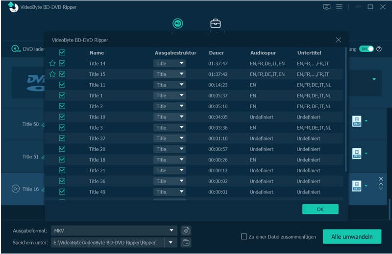The width and height of the screenshot is (392, 254).
Task: Open MKV format icon in Title 51 row
Action: coord(357,154)
